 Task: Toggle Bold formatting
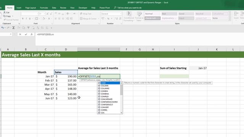pos(23,19)
